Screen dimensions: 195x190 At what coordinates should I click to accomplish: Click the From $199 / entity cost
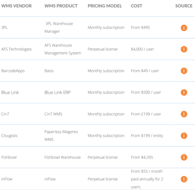click(147, 136)
